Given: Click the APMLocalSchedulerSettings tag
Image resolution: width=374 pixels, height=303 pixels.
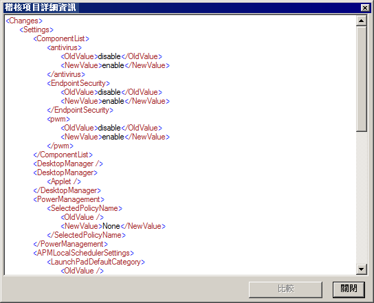Looking at the screenshot, I should [x=84, y=253].
